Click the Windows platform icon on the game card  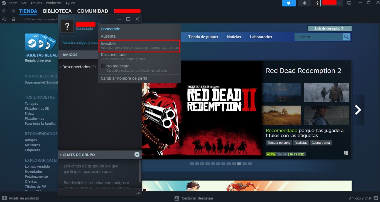click(x=346, y=153)
